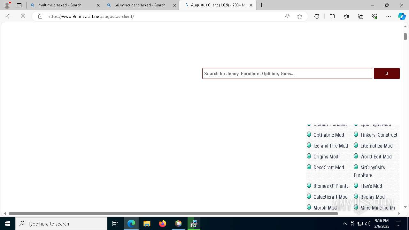Screen dimensions: 409x230
Task: Click the horizontal scrollbar thumb
Action: (173, 213)
